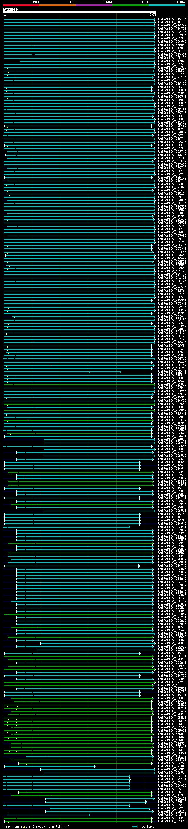The height and width of the screenshot is (829, 188).
Task: Select label UniRef100_Q96542
Action: tap(172, 96)
